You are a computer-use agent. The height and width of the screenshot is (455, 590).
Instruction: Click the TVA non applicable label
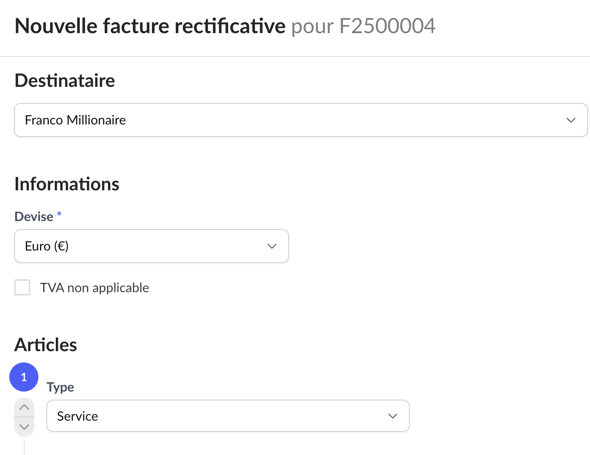click(94, 288)
